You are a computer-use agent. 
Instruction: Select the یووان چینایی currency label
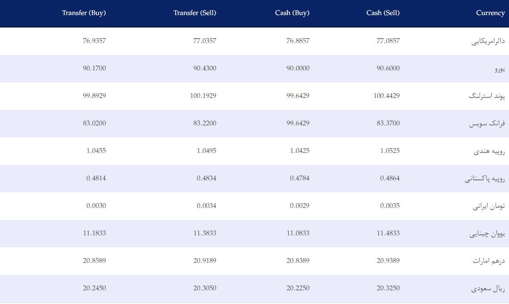487,234
